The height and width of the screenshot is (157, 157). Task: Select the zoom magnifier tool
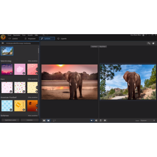pyautogui.click(x=149, y=43)
